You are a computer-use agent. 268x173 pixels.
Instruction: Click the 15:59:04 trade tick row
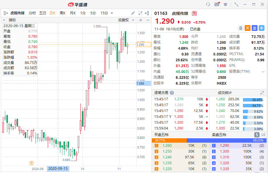click(181, 128)
